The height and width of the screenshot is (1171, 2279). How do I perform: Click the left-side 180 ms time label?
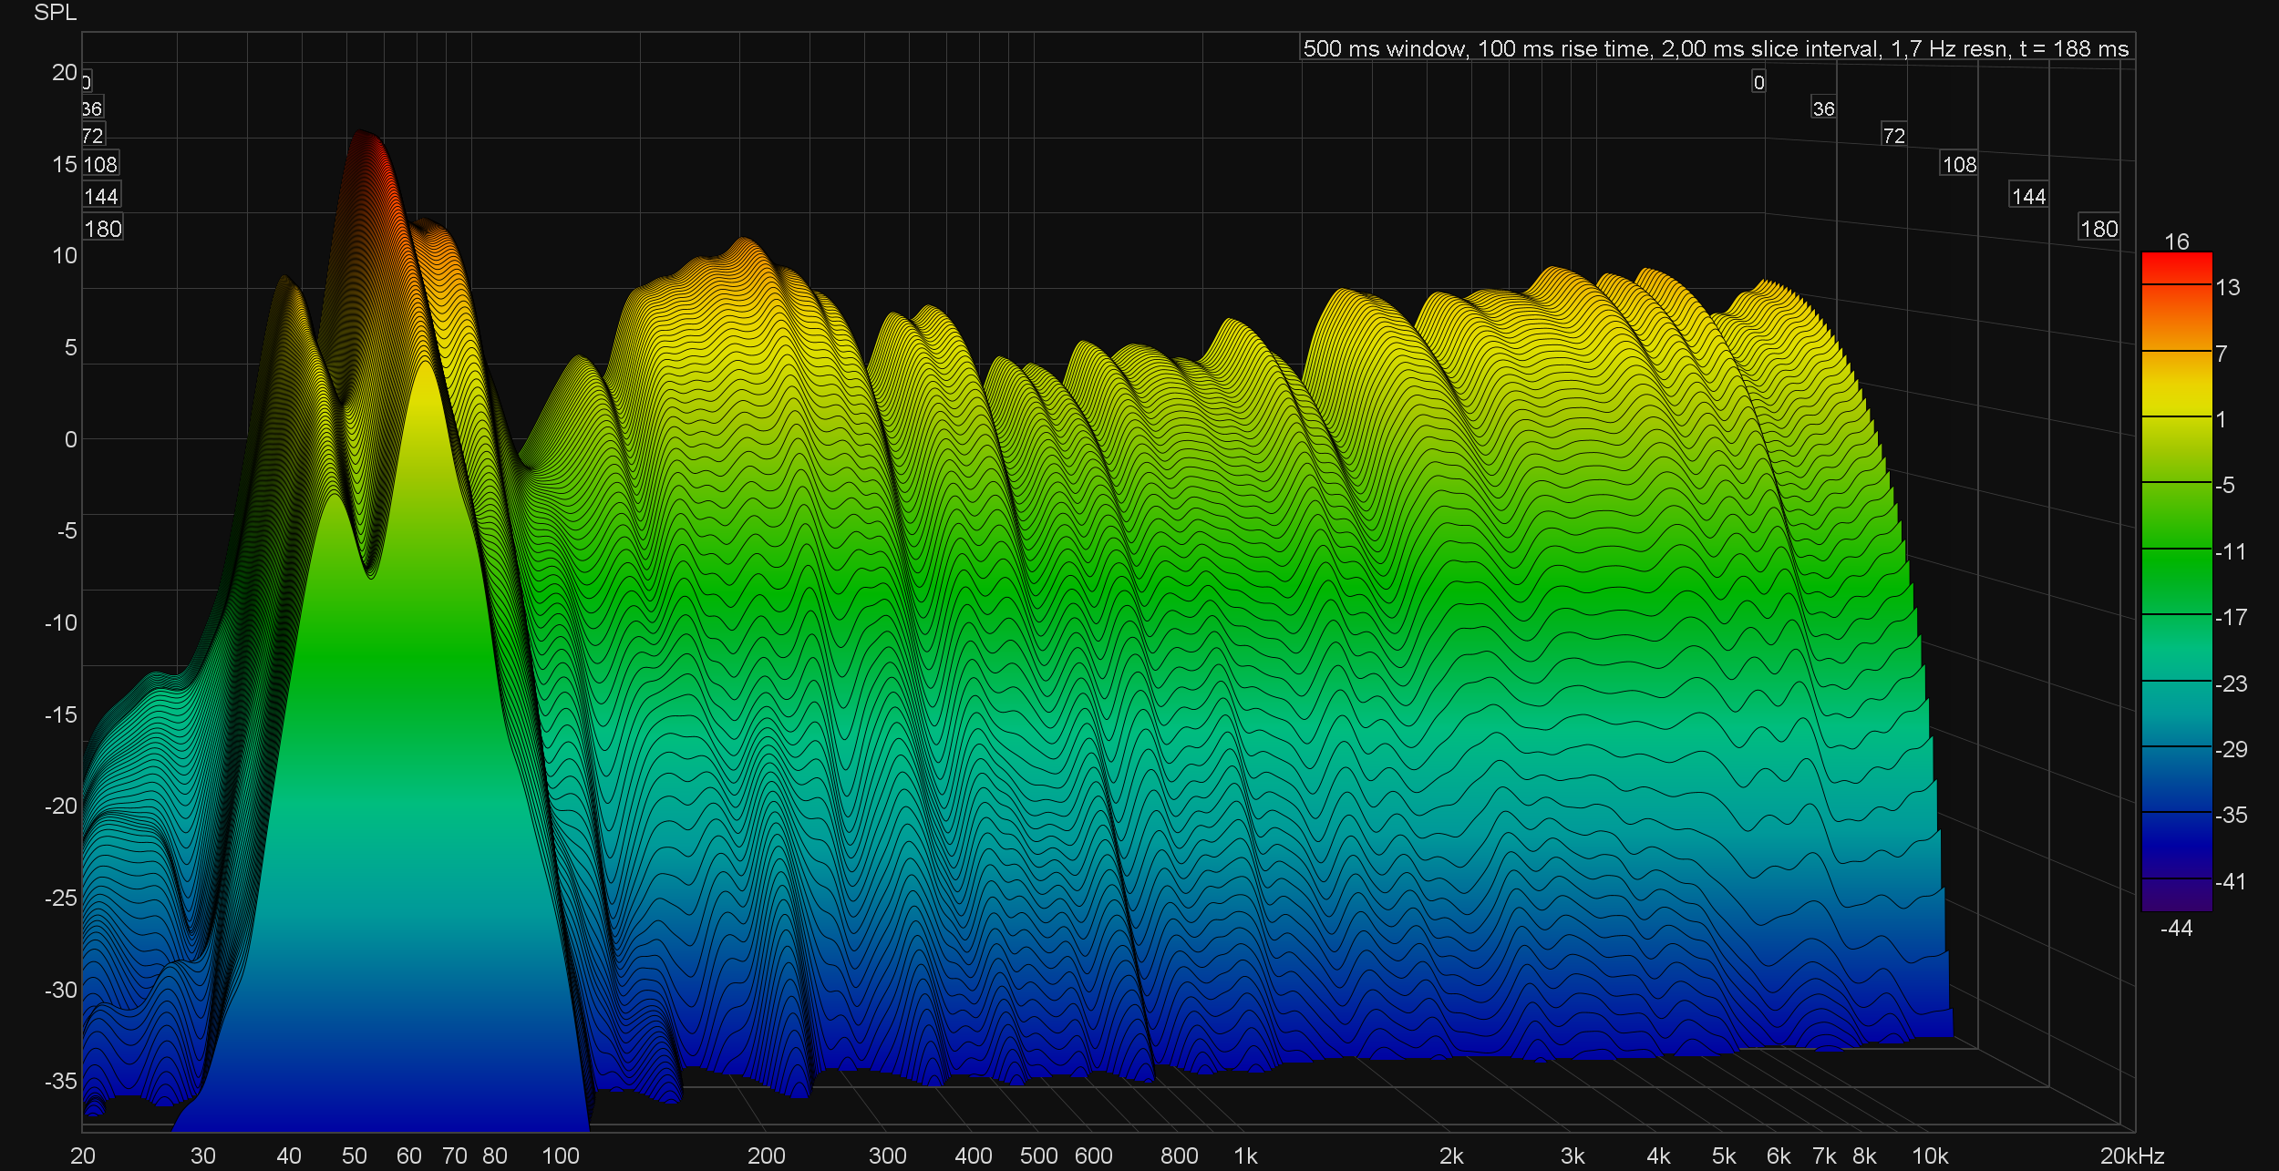point(102,229)
